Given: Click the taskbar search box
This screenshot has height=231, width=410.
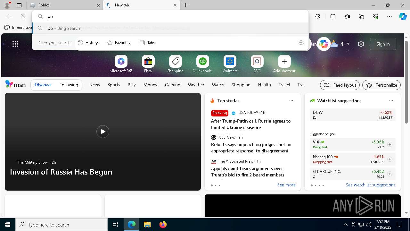Looking at the screenshot, I should point(61,225).
